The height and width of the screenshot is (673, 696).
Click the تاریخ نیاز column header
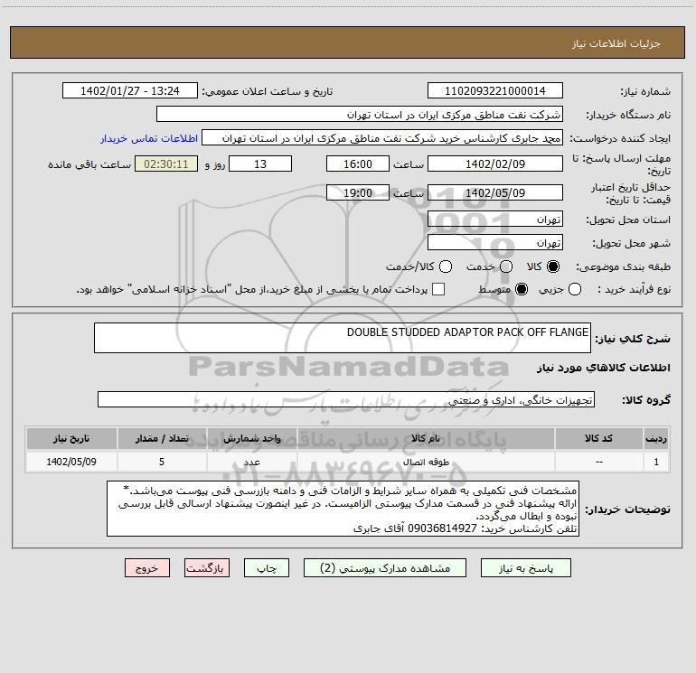(71, 438)
